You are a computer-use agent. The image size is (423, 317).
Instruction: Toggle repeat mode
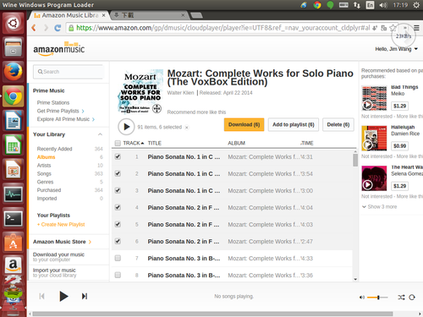point(412,297)
